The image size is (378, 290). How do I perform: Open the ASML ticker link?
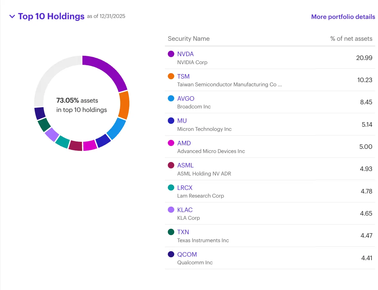coord(185,165)
